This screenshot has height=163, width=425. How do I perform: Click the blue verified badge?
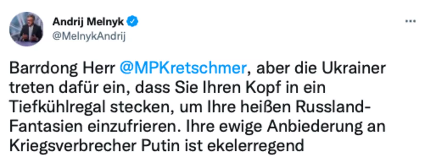coord(132,21)
